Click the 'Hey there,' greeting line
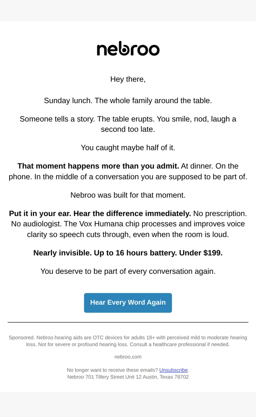Viewport: 256px width, 417px height. (128, 79)
